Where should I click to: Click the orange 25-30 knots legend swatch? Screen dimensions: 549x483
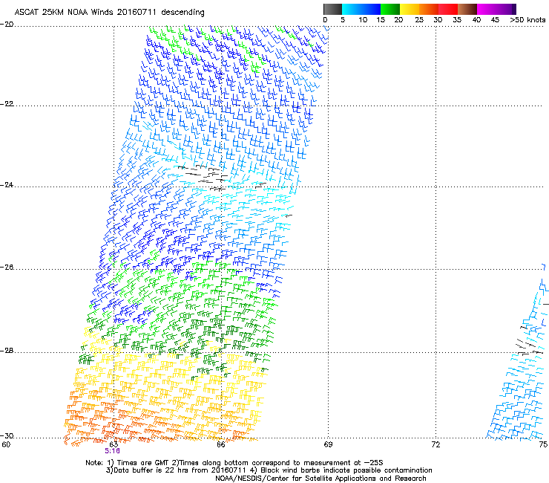tap(429, 9)
